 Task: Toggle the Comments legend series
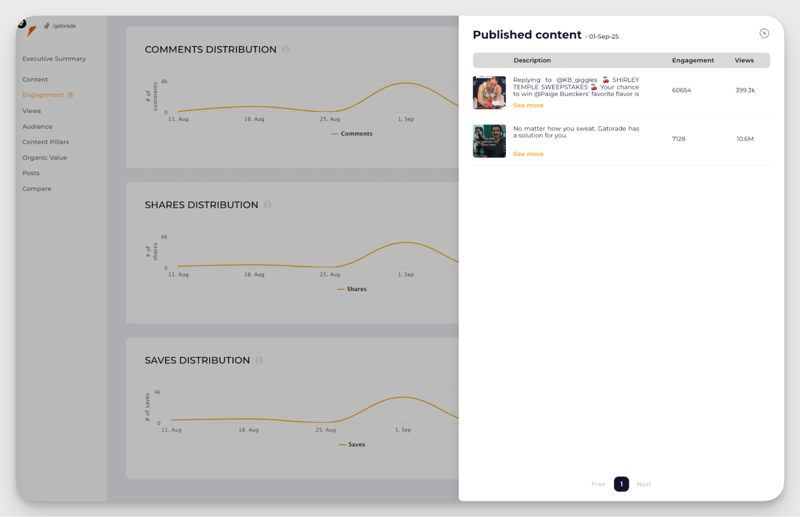(x=352, y=134)
